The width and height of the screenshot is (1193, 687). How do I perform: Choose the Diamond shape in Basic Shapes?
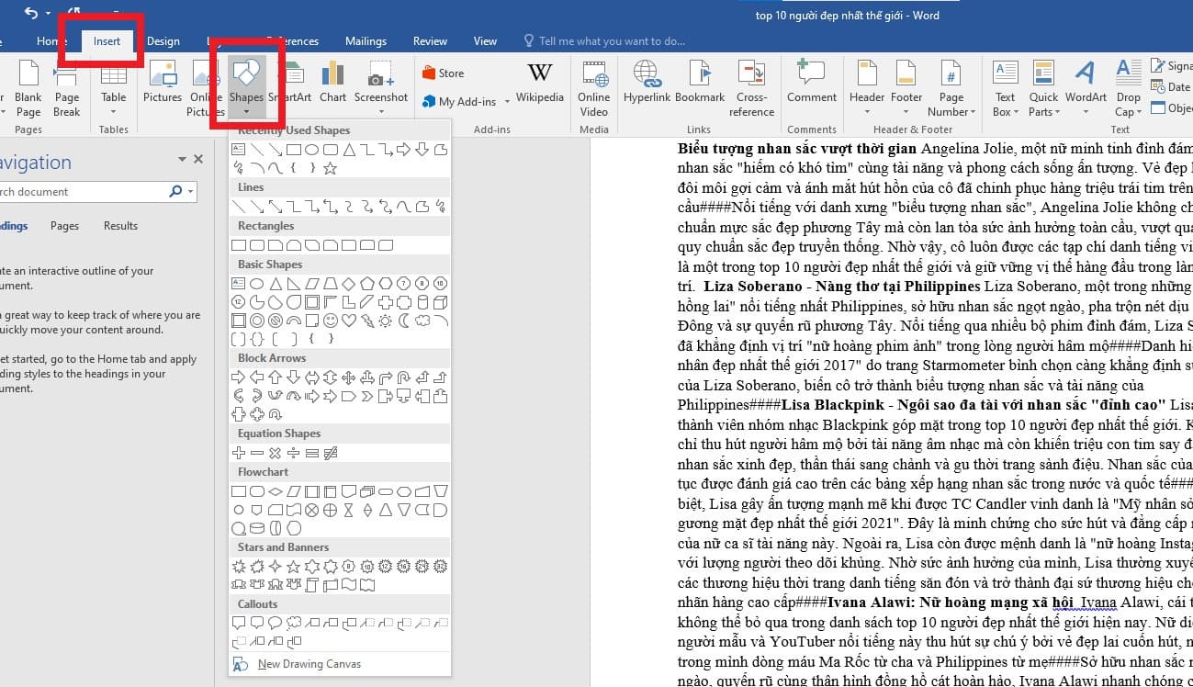(x=348, y=284)
